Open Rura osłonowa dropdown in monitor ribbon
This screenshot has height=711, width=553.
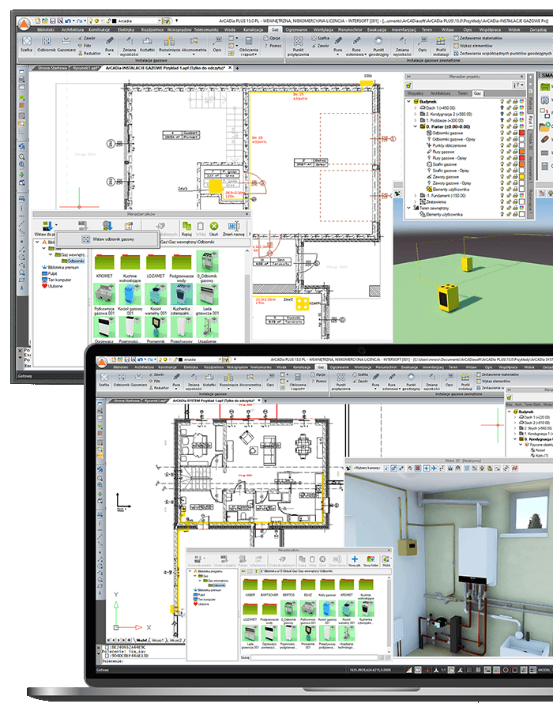click(365, 55)
